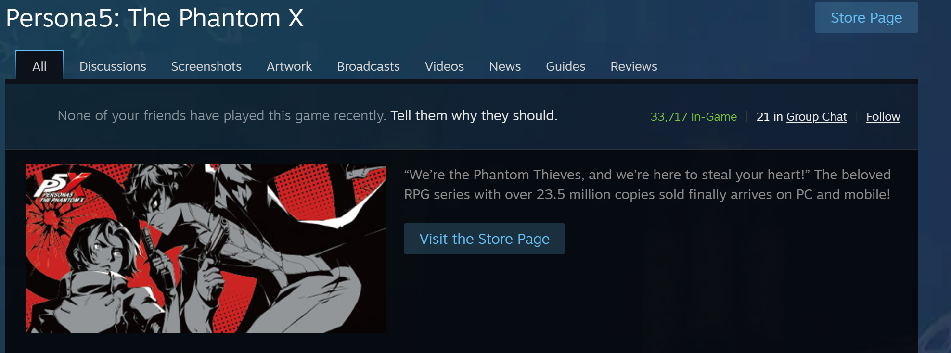Open the Discussions tab

click(113, 66)
